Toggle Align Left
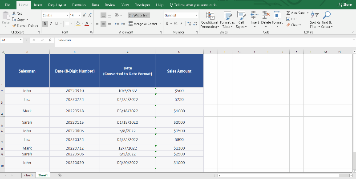Screen dimensions: 356x179 97,24
